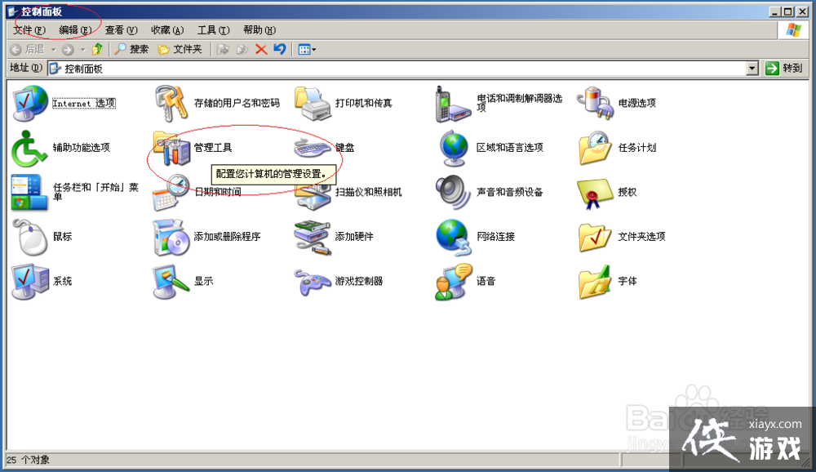Click the 转到 (Go) button

point(783,68)
